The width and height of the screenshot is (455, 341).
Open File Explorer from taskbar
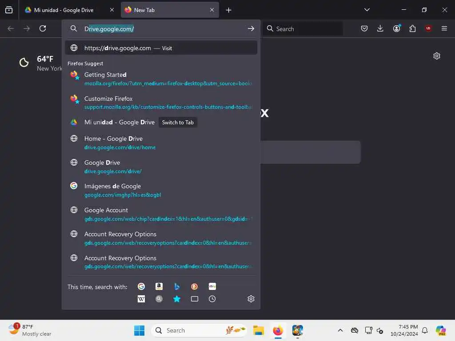click(258, 330)
